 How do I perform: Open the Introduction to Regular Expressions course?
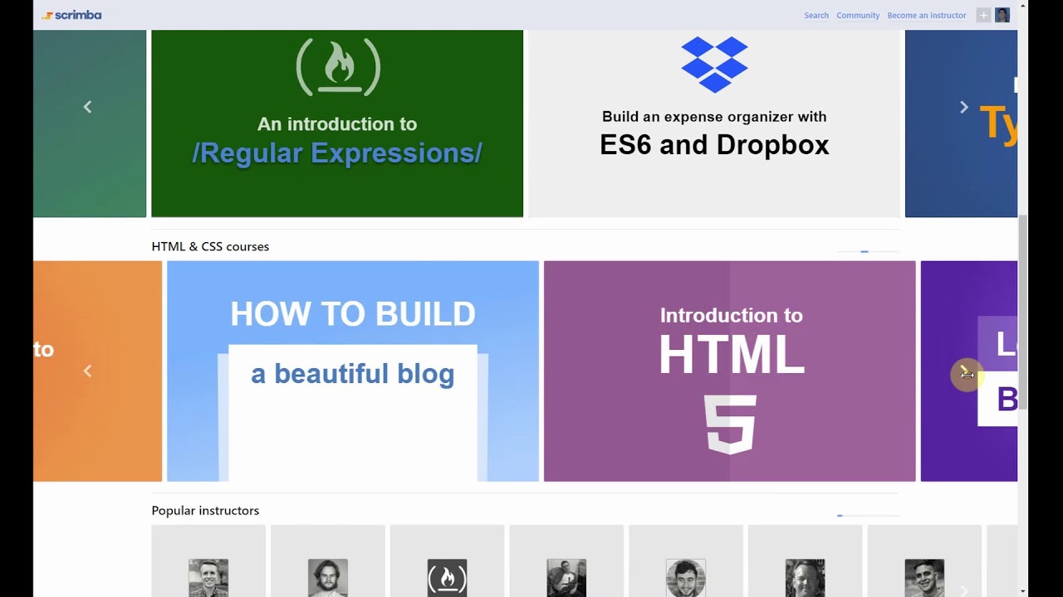click(x=337, y=124)
